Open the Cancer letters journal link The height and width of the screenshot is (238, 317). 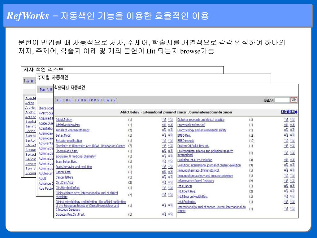click(x=64, y=178)
